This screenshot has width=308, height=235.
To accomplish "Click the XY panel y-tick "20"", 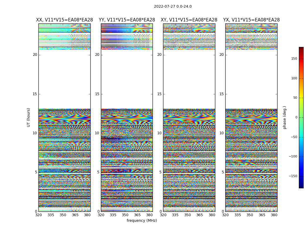I will tap(160, 55).
